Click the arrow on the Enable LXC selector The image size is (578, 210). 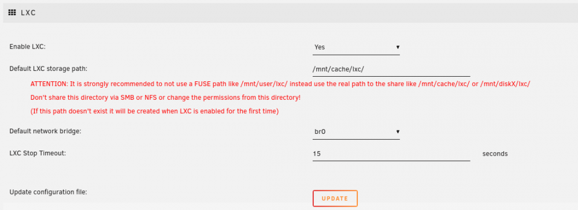(398, 47)
